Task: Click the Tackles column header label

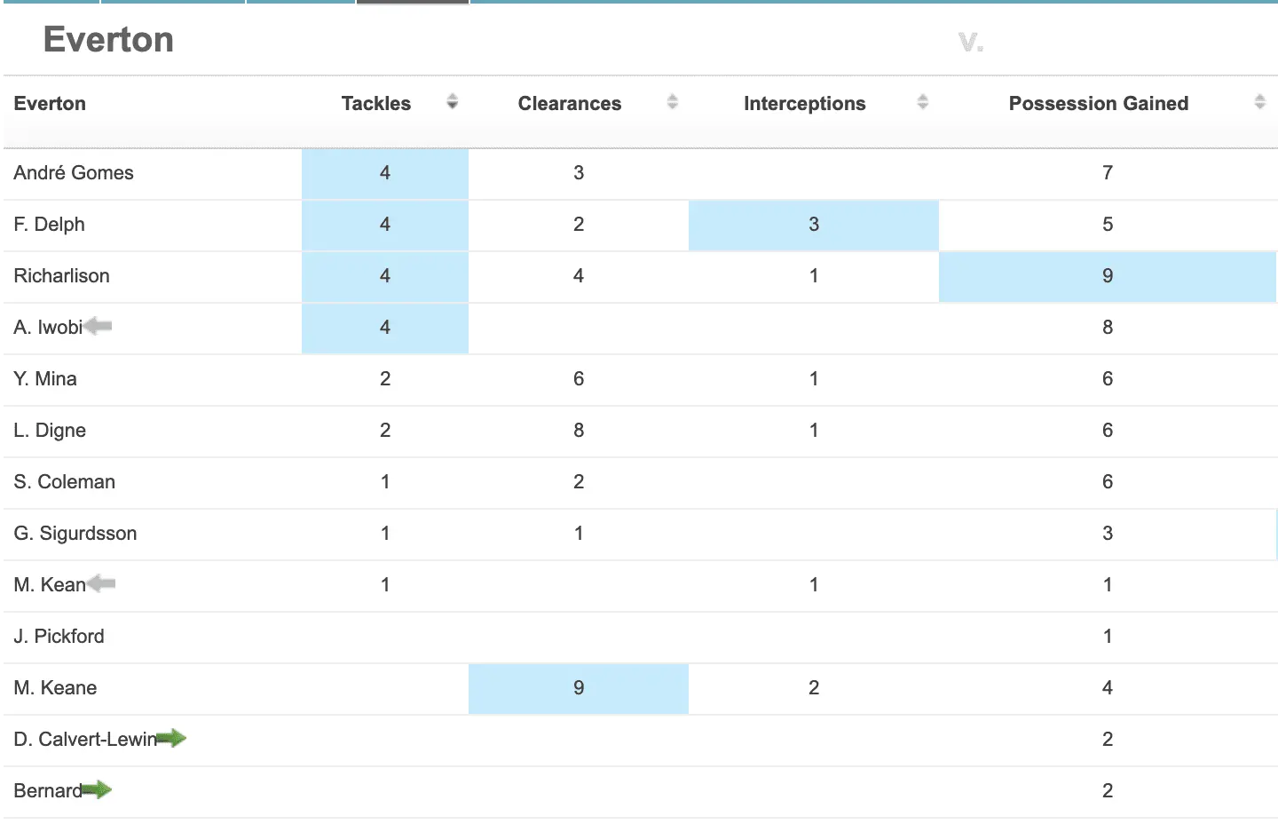Action: point(376,104)
